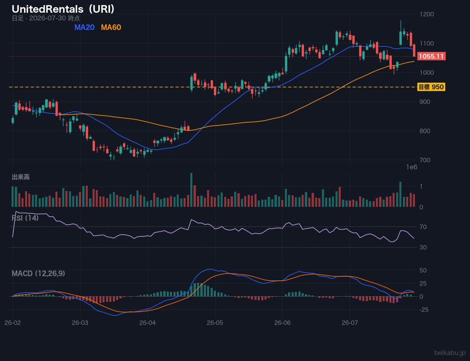Click the 1200 price axis label
The width and height of the screenshot is (470, 361).
tap(427, 14)
